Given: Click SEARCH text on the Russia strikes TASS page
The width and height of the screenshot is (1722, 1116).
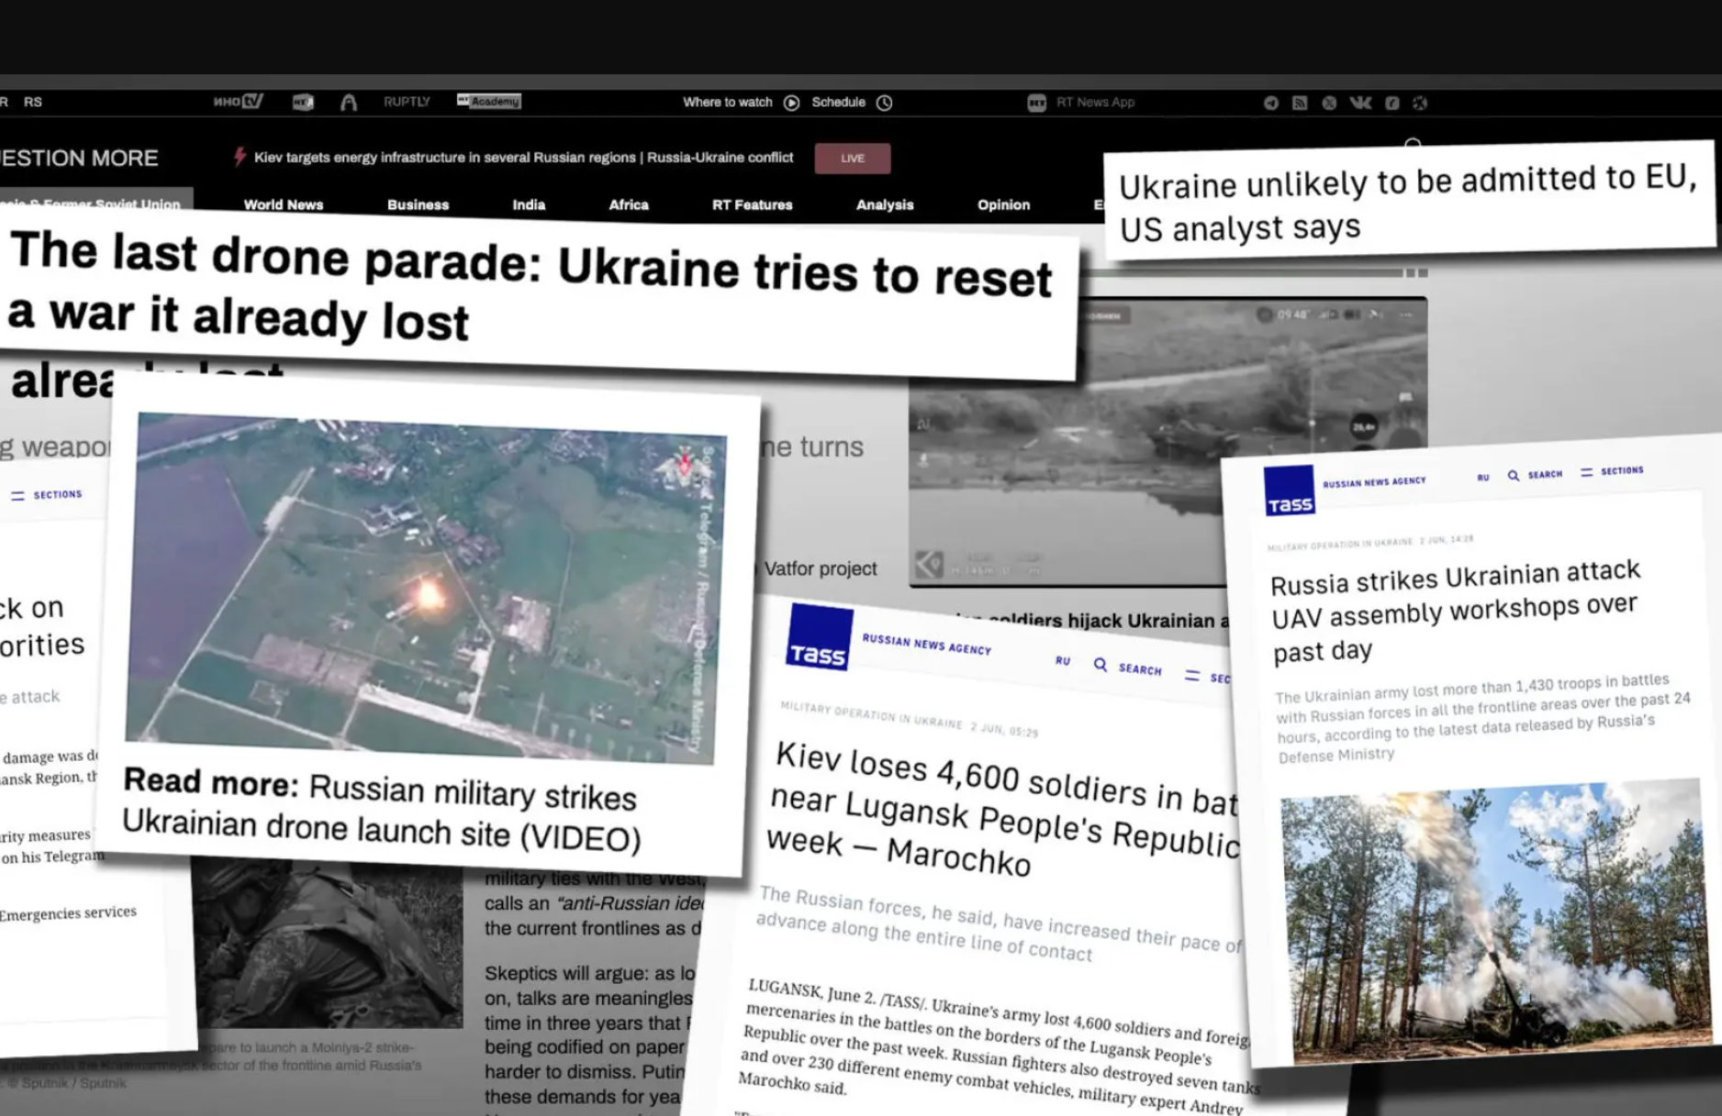Looking at the screenshot, I should (x=1545, y=474).
